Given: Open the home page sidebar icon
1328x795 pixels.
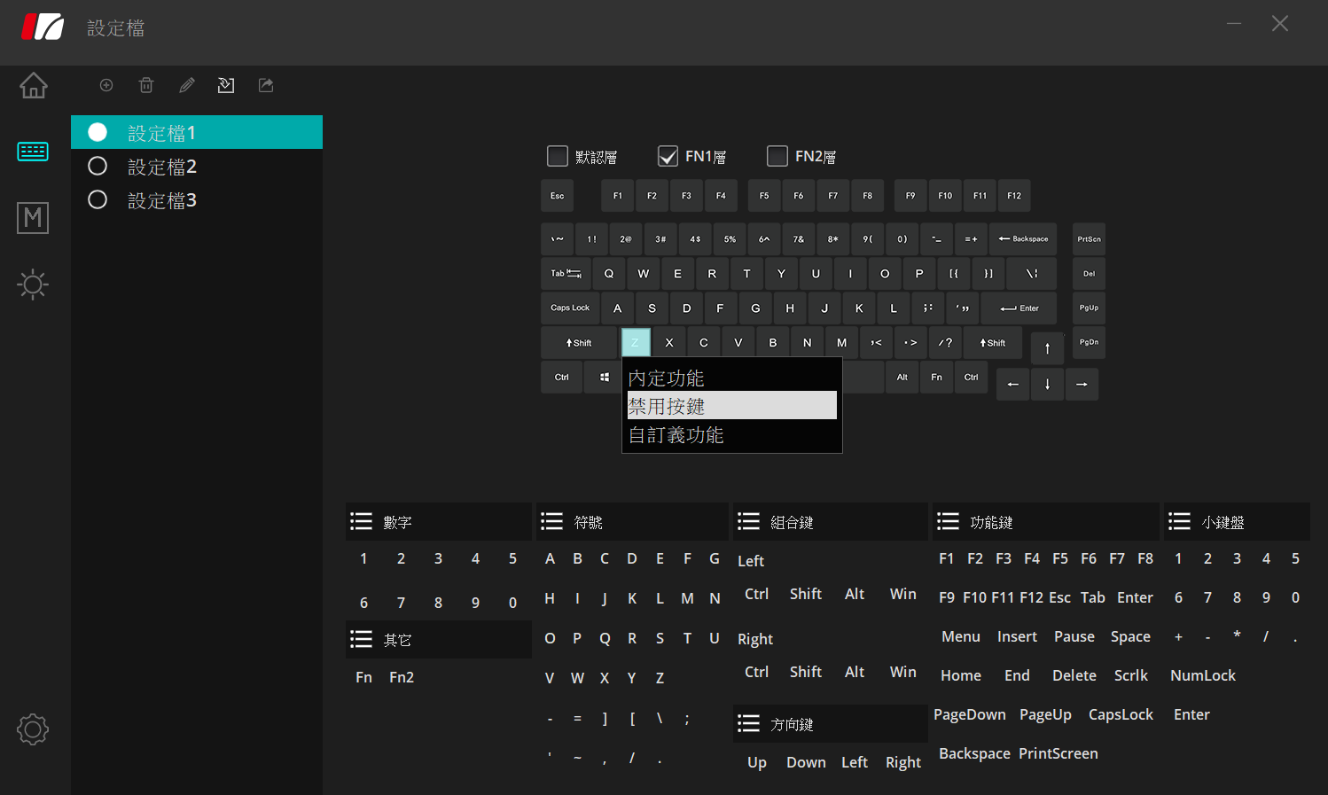Looking at the screenshot, I should [x=34, y=86].
